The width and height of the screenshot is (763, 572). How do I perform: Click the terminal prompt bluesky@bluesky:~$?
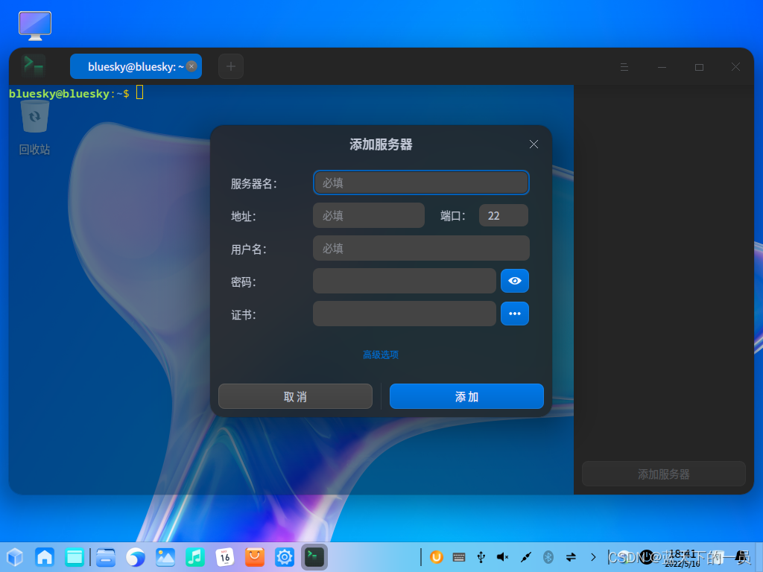click(69, 93)
